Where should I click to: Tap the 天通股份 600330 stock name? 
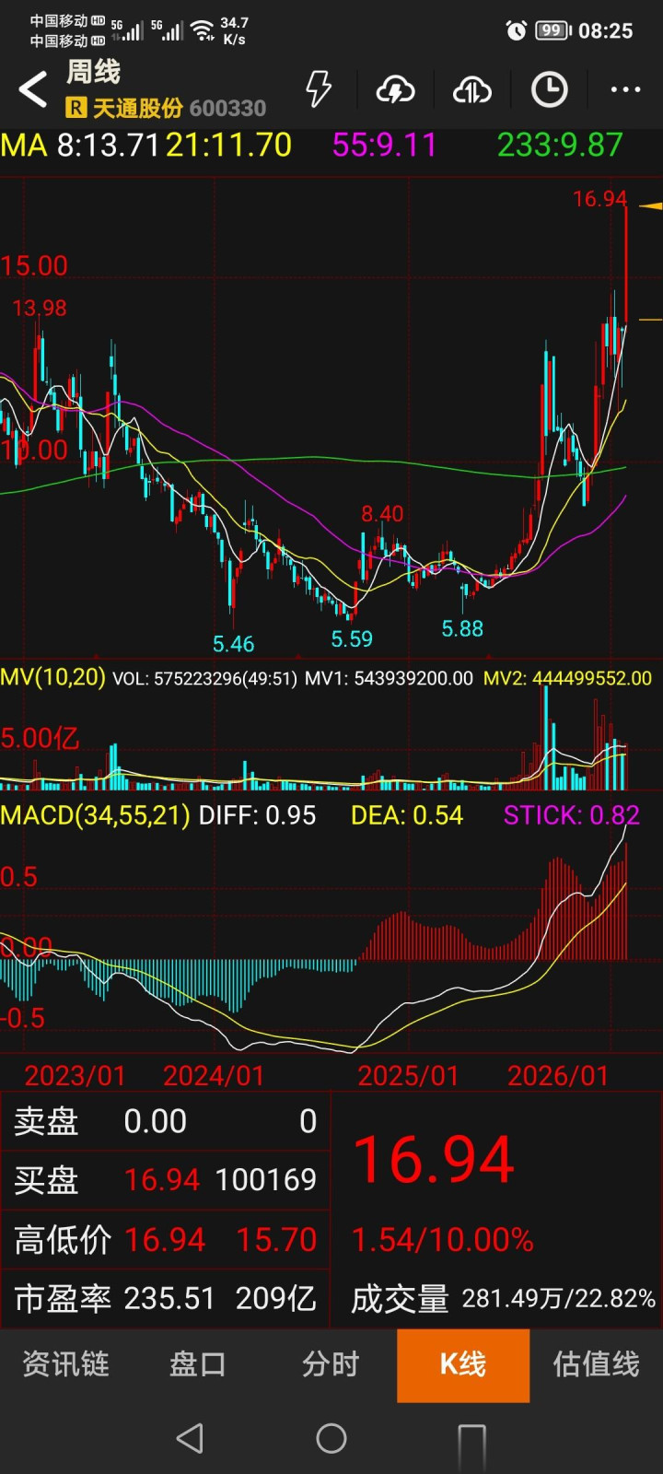coord(179,109)
